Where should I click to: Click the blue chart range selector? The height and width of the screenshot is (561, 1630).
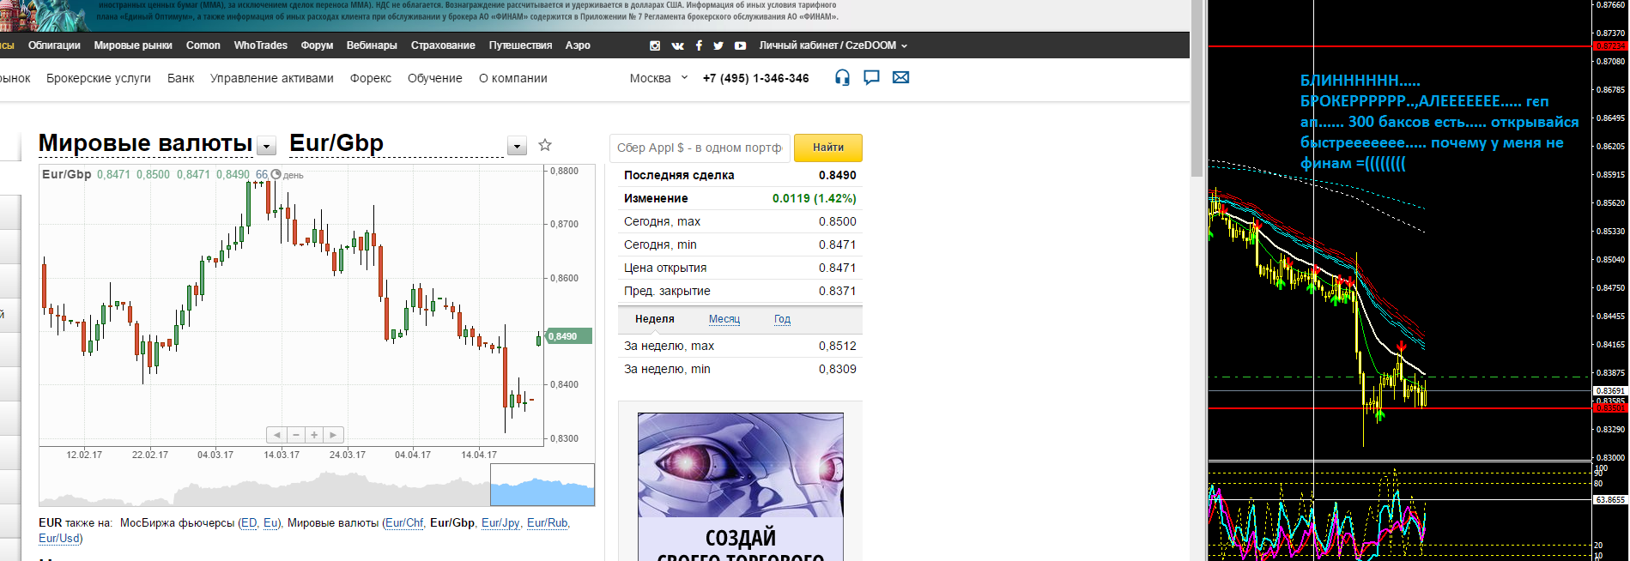(542, 485)
